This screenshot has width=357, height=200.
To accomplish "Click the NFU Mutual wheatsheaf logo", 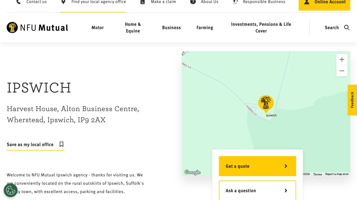I will pyautogui.click(x=12, y=27).
